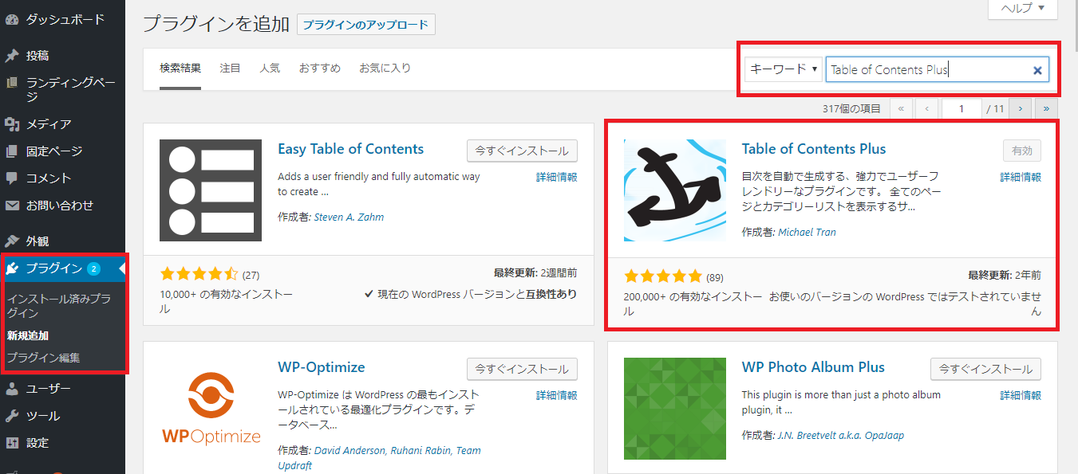
Task: Click the Appearance paintbrush icon
Action: coord(12,241)
